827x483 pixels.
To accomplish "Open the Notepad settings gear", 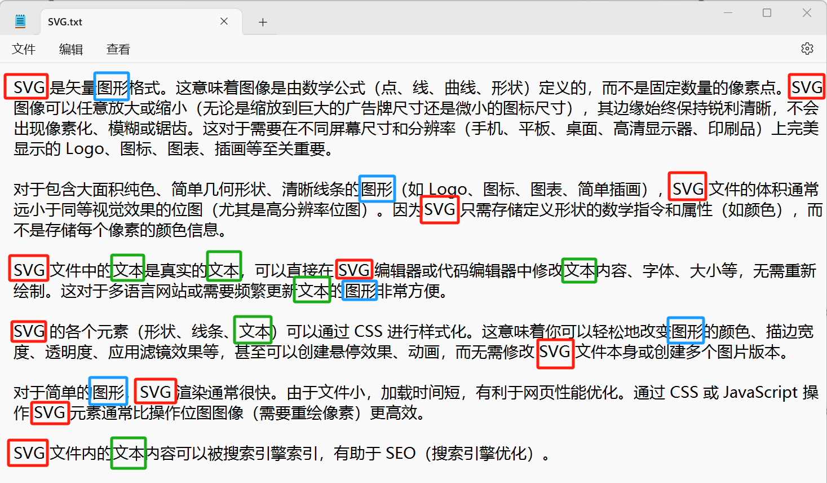I will coord(807,49).
